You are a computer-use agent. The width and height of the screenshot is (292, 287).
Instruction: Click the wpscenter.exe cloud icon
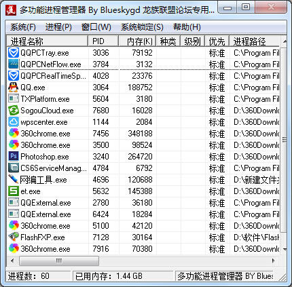pyautogui.click(x=14, y=122)
